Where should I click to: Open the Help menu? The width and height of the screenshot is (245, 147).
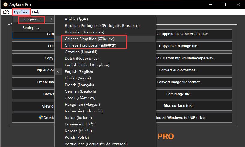point(36,12)
